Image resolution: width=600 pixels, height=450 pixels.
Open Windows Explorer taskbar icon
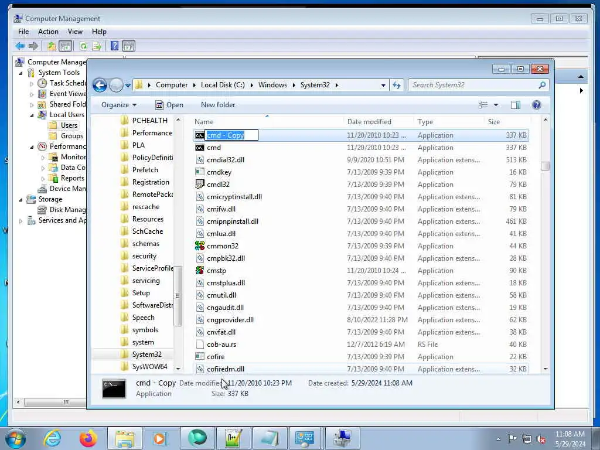click(x=125, y=438)
